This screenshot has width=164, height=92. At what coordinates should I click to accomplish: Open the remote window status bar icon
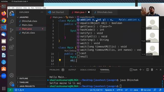click(10, 90)
